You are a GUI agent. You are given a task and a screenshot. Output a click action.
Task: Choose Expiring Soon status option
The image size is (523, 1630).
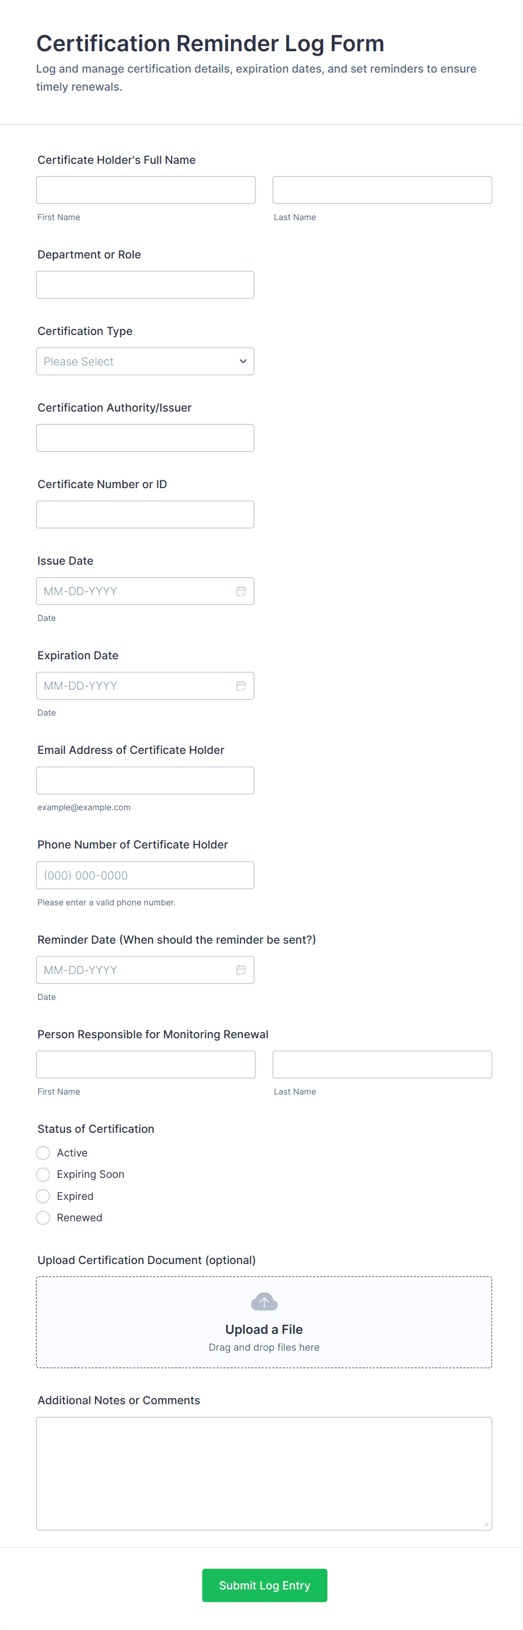(43, 1175)
